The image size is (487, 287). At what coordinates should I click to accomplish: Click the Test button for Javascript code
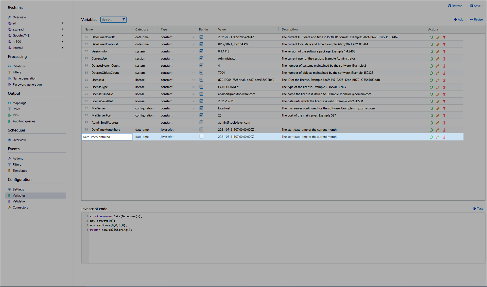(x=478, y=209)
